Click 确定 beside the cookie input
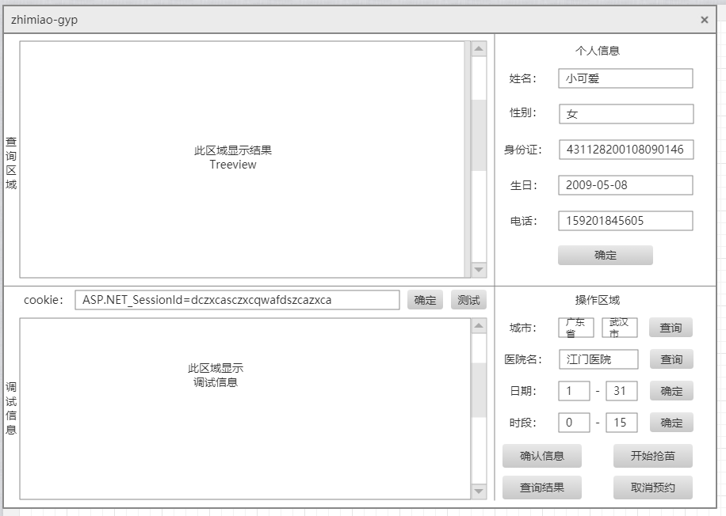The height and width of the screenshot is (516, 726). click(424, 300)
